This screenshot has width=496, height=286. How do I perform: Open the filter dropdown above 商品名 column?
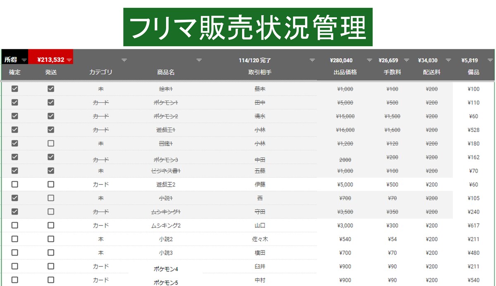199,60
